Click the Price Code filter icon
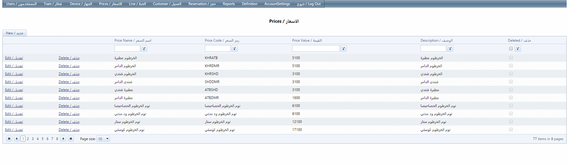 235,49
